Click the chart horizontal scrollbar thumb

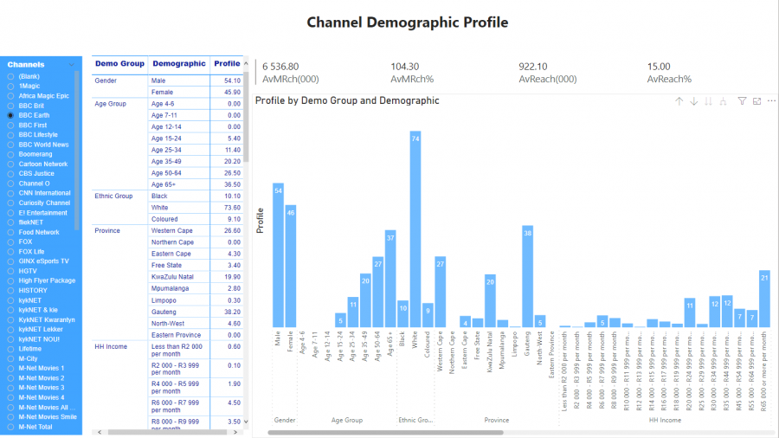(x=385, y=433)
